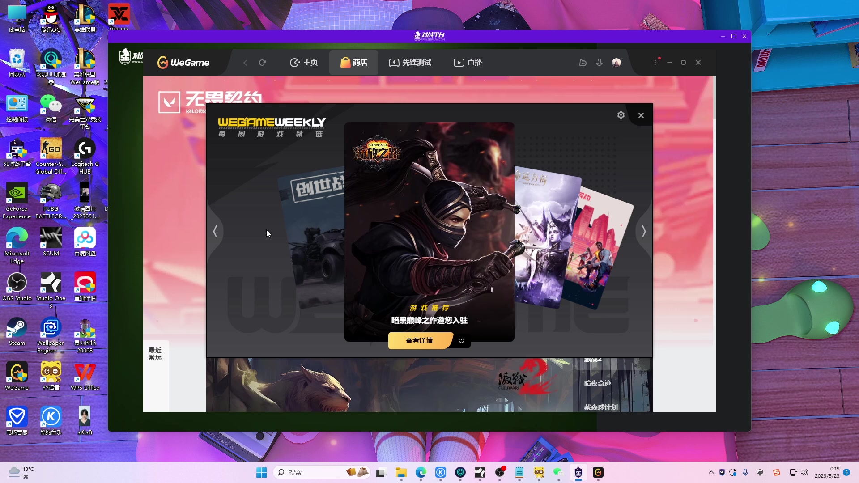Viewport: 859px width, 483px height.
Task: Open the WeGame messages chat icon
Action: [583, 63]
